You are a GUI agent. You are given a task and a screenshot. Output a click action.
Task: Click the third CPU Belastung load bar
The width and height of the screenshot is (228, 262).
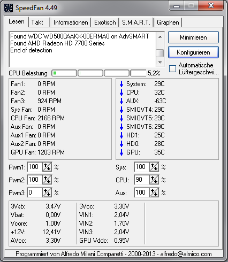pyautogui.click(x=117, y=73)
